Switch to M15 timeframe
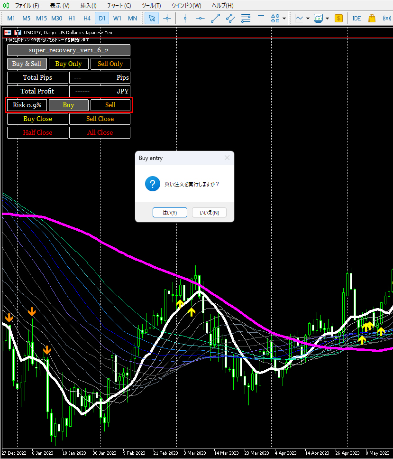The height and width of the screenshot is (459, 393). coord(42,19)
